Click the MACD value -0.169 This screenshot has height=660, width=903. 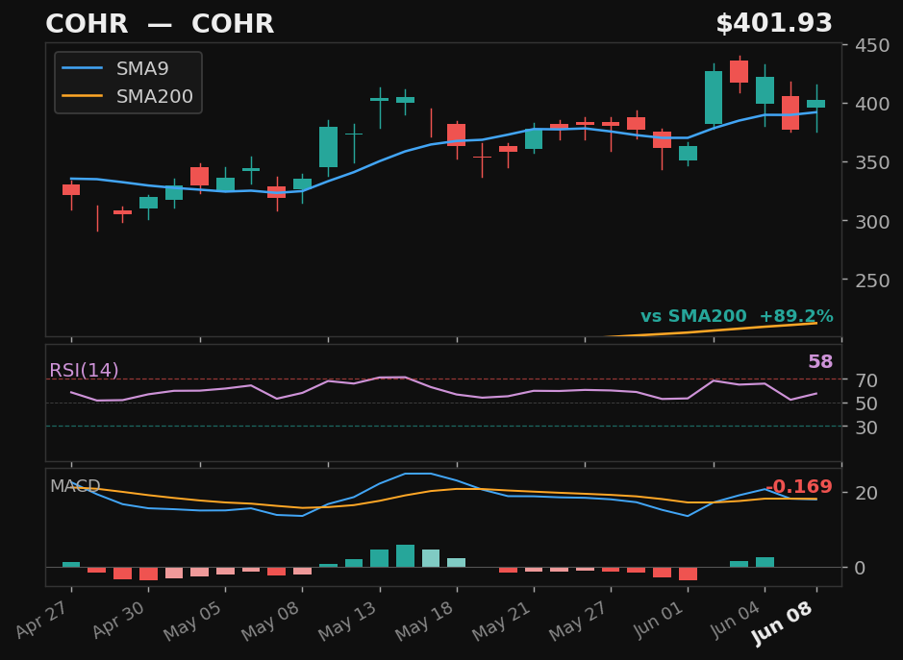799,487
